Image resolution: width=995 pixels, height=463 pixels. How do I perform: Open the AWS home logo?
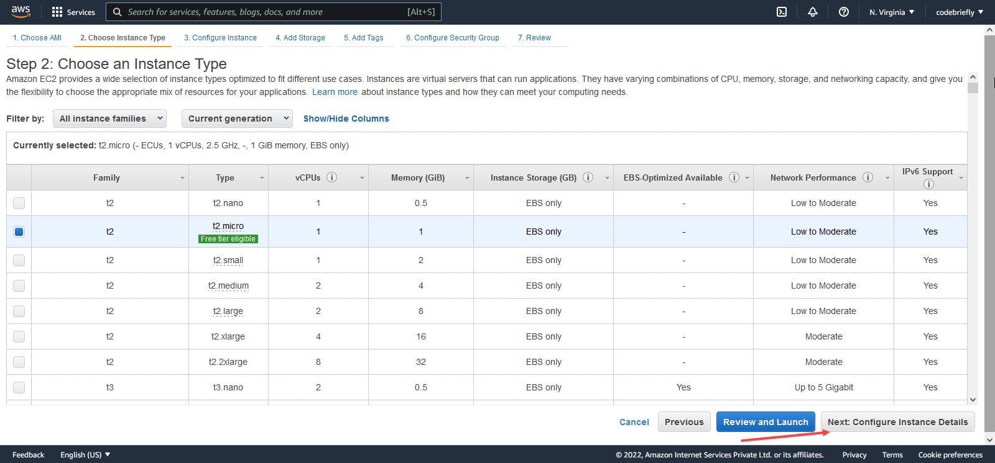tap(21, 12)
